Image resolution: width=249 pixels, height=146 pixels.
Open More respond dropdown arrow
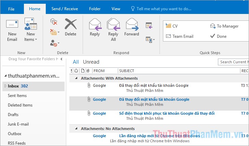coord(154,39)
